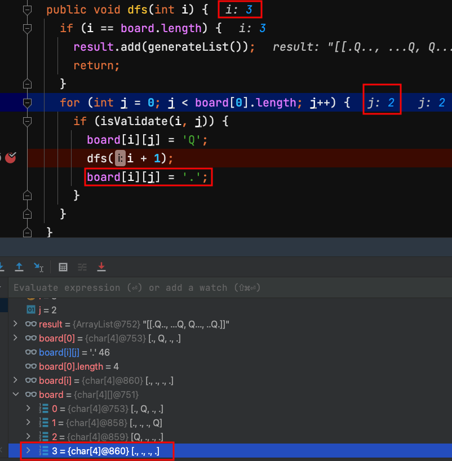Click the glasses watch icon beside result
Image resolution: width=452 pixels, height=461 pixels.
(x=31, y=324)
